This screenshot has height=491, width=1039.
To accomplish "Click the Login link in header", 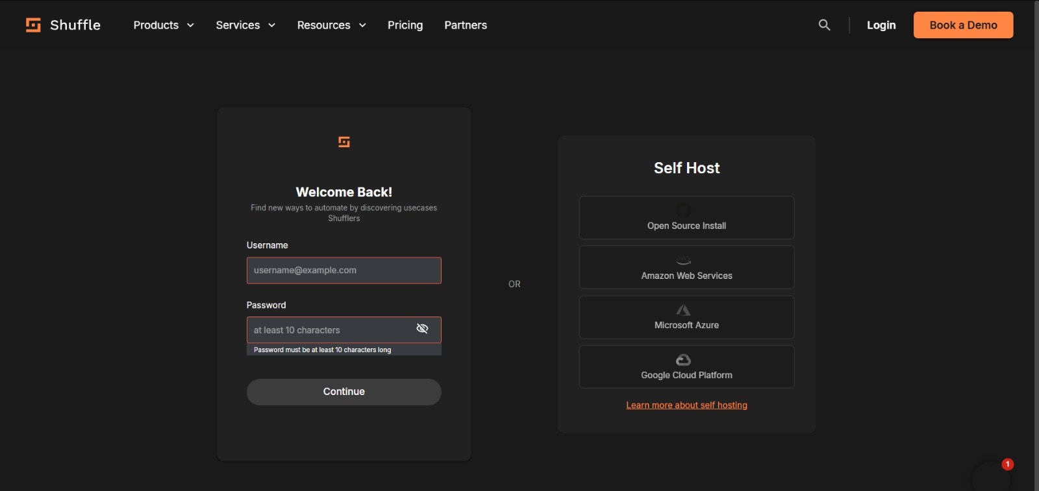I will 881,25.
